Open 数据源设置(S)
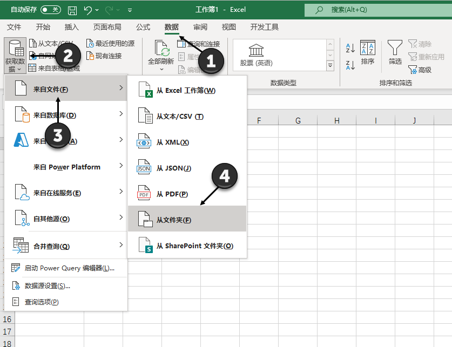The width and height of the screenshot is (452, 347). tap(66, 285)
